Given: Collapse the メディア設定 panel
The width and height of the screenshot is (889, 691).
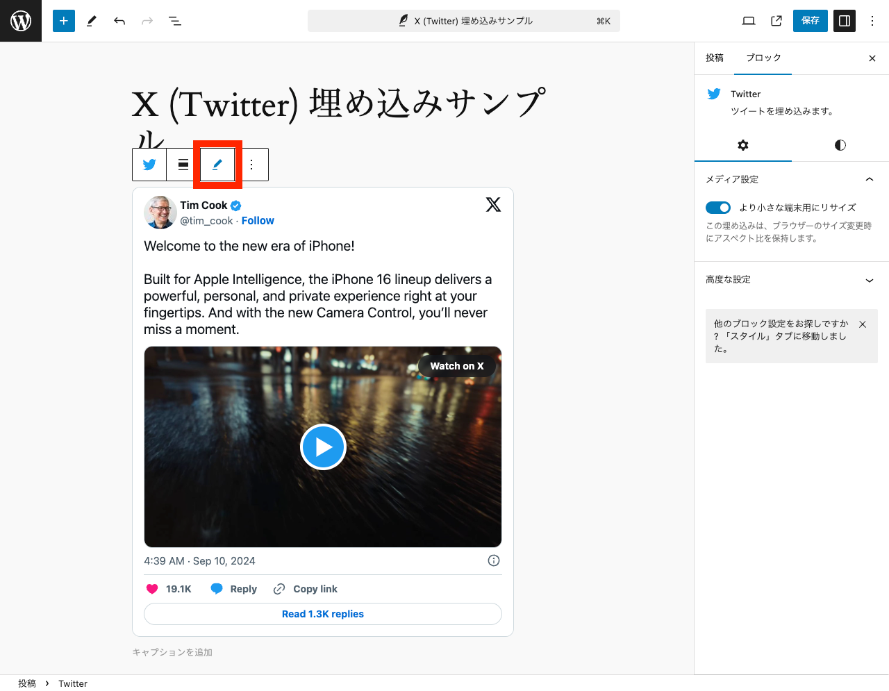Looking at the screenshot, I should (x=792, y=179).
